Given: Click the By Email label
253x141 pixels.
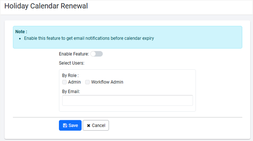Looking at the screenshot, I should [x=71, y=91].
